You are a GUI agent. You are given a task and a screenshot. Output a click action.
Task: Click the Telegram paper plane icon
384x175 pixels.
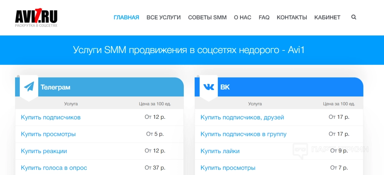click(29, 87)
